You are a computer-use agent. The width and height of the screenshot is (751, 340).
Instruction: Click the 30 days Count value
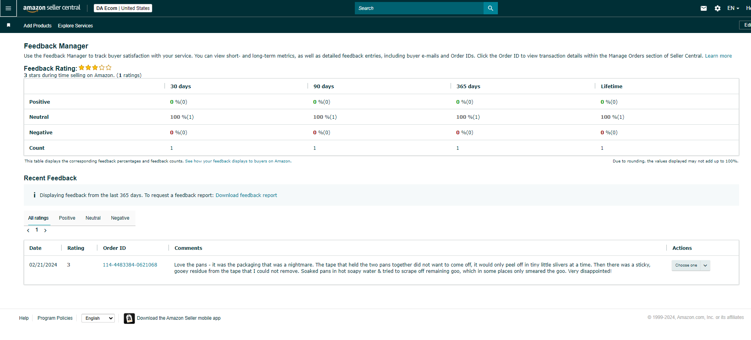(x=172, y=148)
